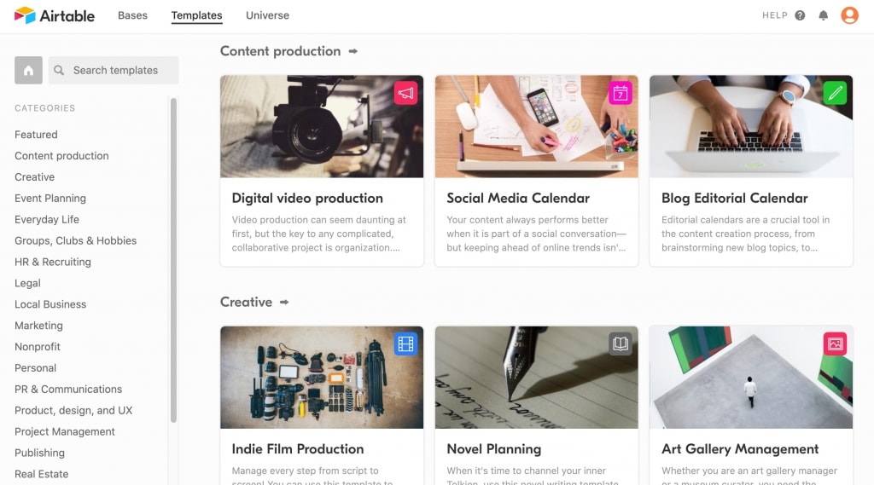Screen dimensions: 874x485
Task: Select the Templates tab
Action: [x=197, y=15]
